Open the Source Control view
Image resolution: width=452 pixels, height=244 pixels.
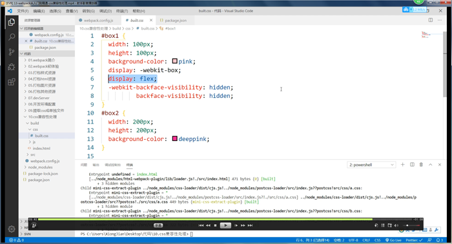[12, 52]
